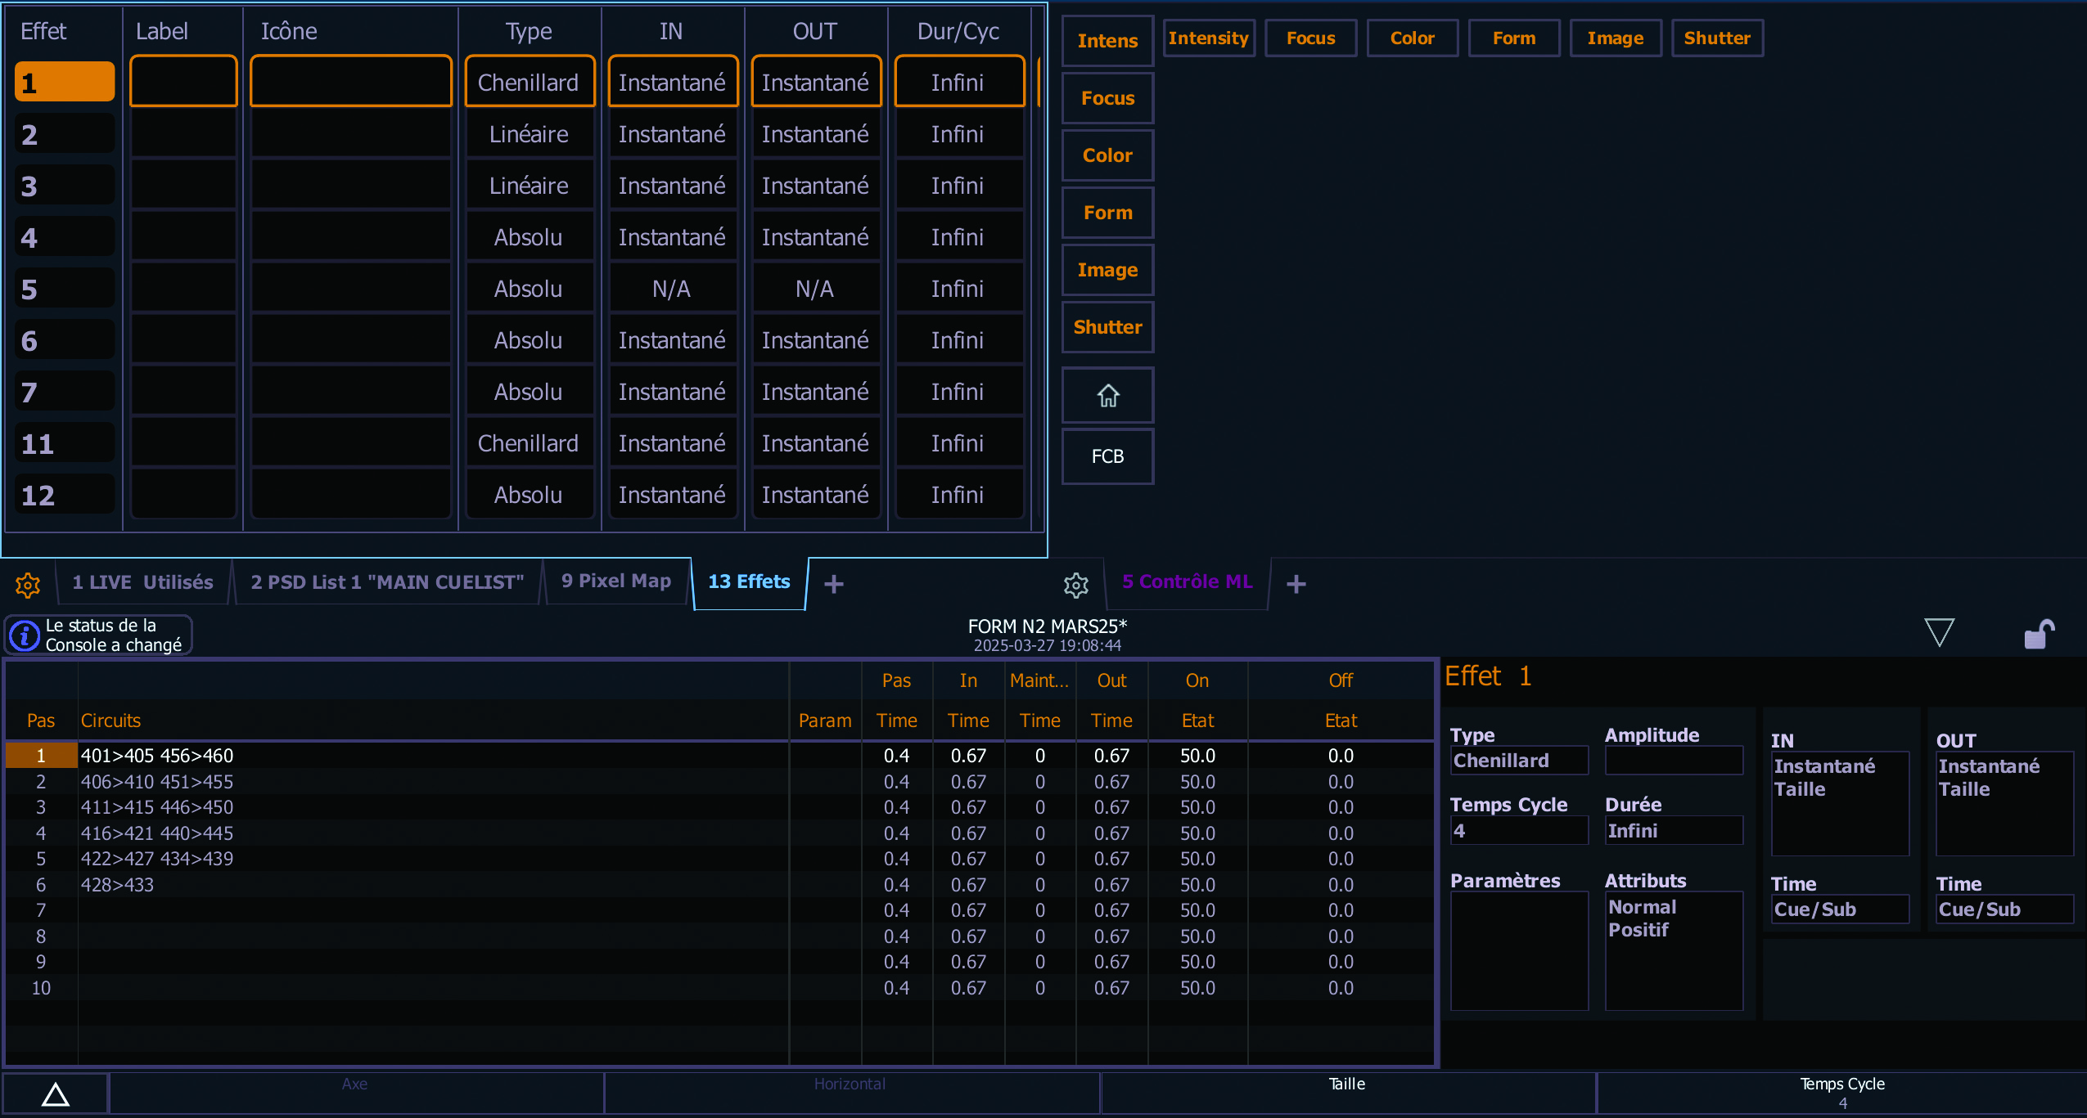
Task: Open IN Time field Cue/Sub
Action: click(1840, 909)
